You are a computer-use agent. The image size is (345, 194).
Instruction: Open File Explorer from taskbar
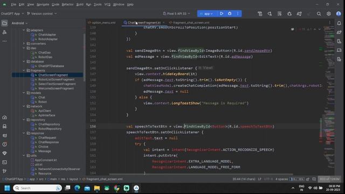(97, 188)
